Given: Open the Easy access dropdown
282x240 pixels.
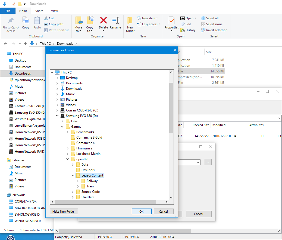Looking at the screenshot, I should 149,24.
